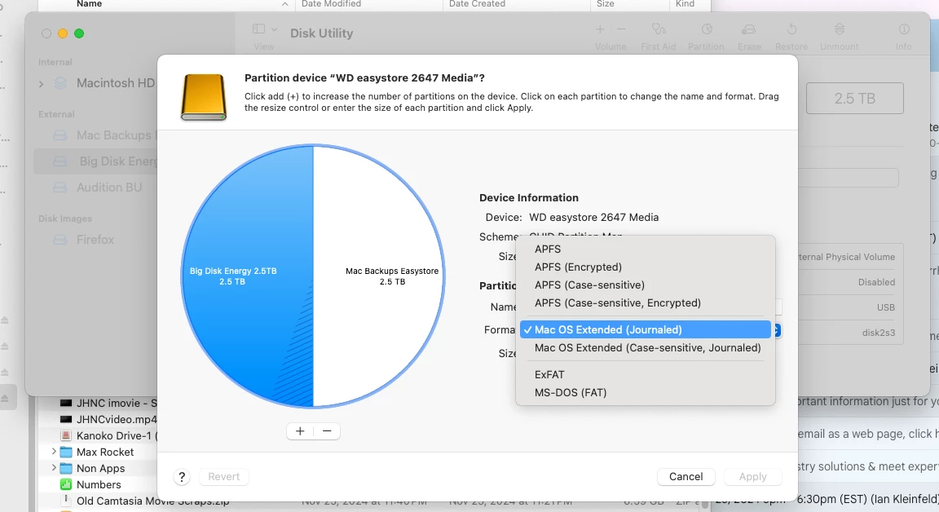Click Max Rocket folder icon
This screenshot has width=939, height=512.
(66, 452)
